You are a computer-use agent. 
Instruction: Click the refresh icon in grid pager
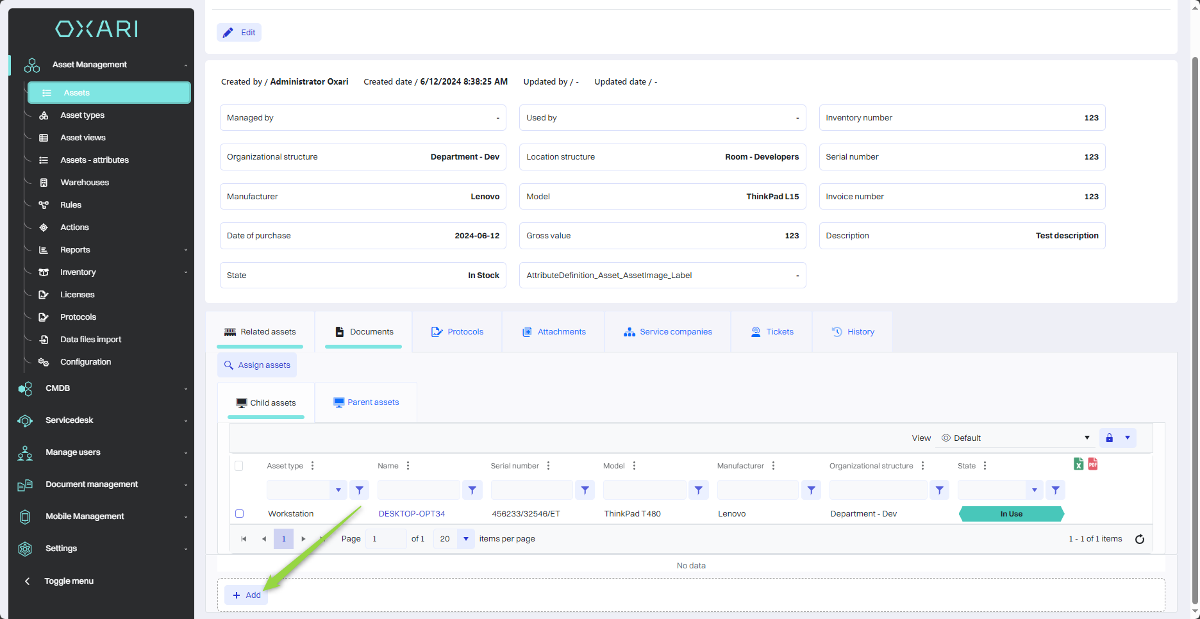1139,539
